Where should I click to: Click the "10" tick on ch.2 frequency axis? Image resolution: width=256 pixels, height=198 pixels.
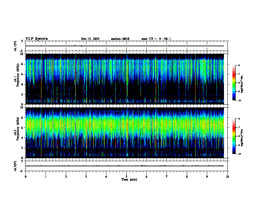22,107
